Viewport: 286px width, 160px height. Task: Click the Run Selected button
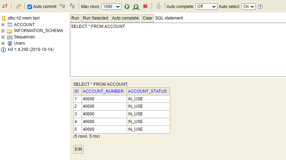tap(95, 18)
